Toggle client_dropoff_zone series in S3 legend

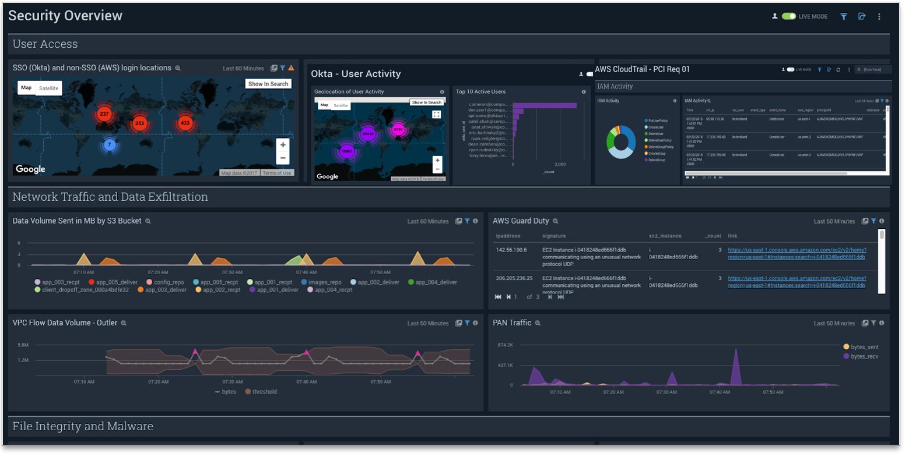click(x=82, y=290)
